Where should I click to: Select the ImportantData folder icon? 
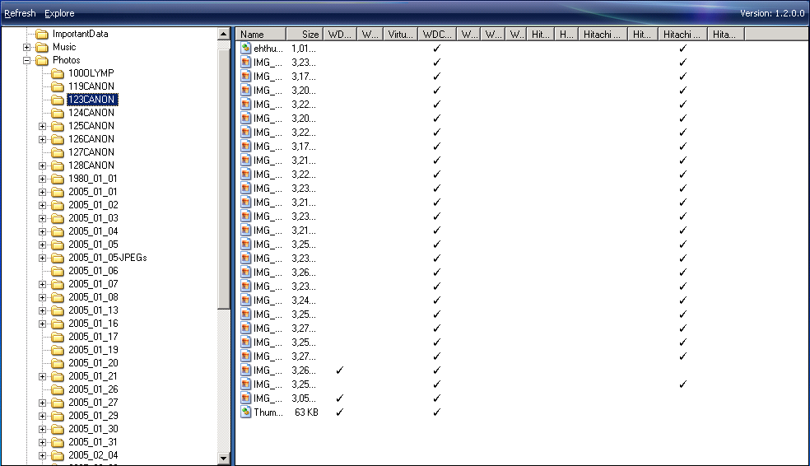[42, 34]
